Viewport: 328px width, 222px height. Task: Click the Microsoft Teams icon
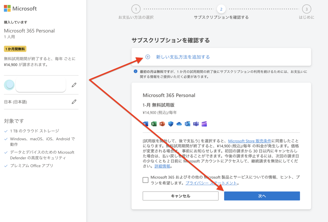[196, 124]
